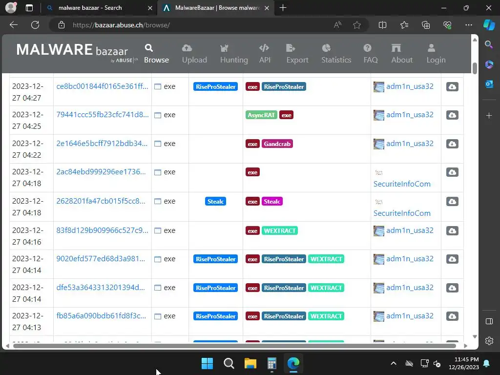Open hash ce8bc001844f0165e361ff link
500x375 pixels.
(x=103, y=86)
